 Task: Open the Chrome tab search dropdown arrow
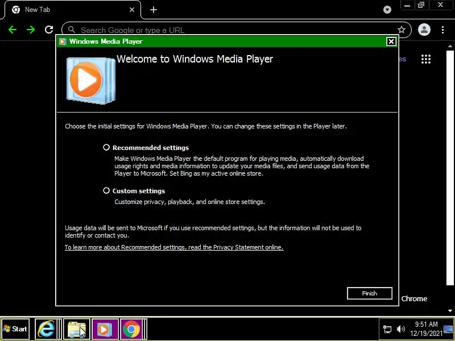click(x=387, y=10)
